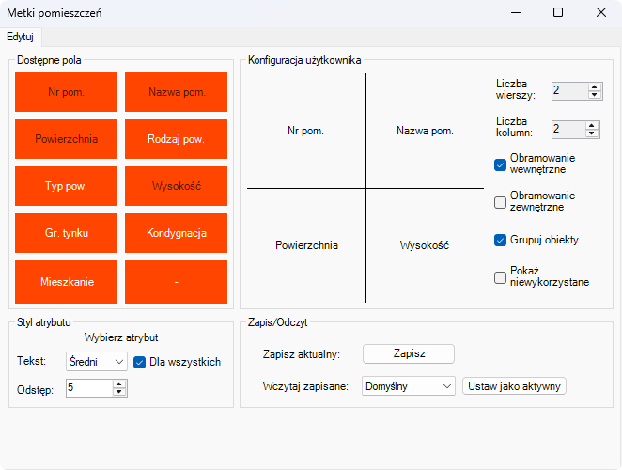622x470 pixels.
Task: Decrement Odstęp spacing with the down arrow
Action: pyautogui.click(x=119, y=391)
